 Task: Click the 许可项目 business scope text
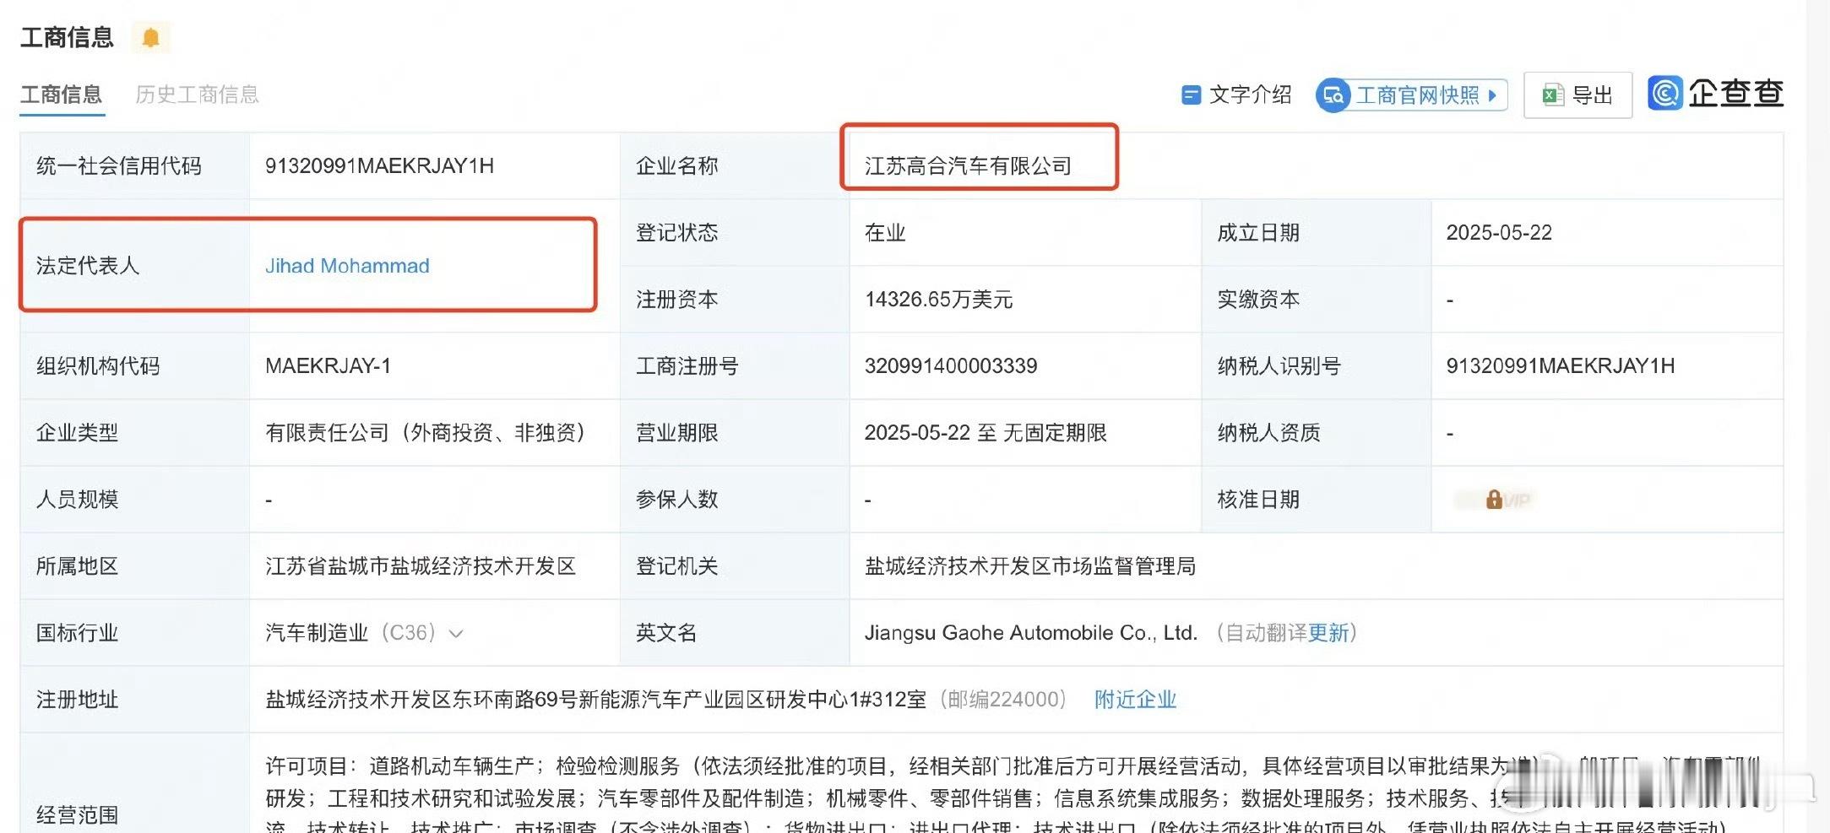[306, 766]
